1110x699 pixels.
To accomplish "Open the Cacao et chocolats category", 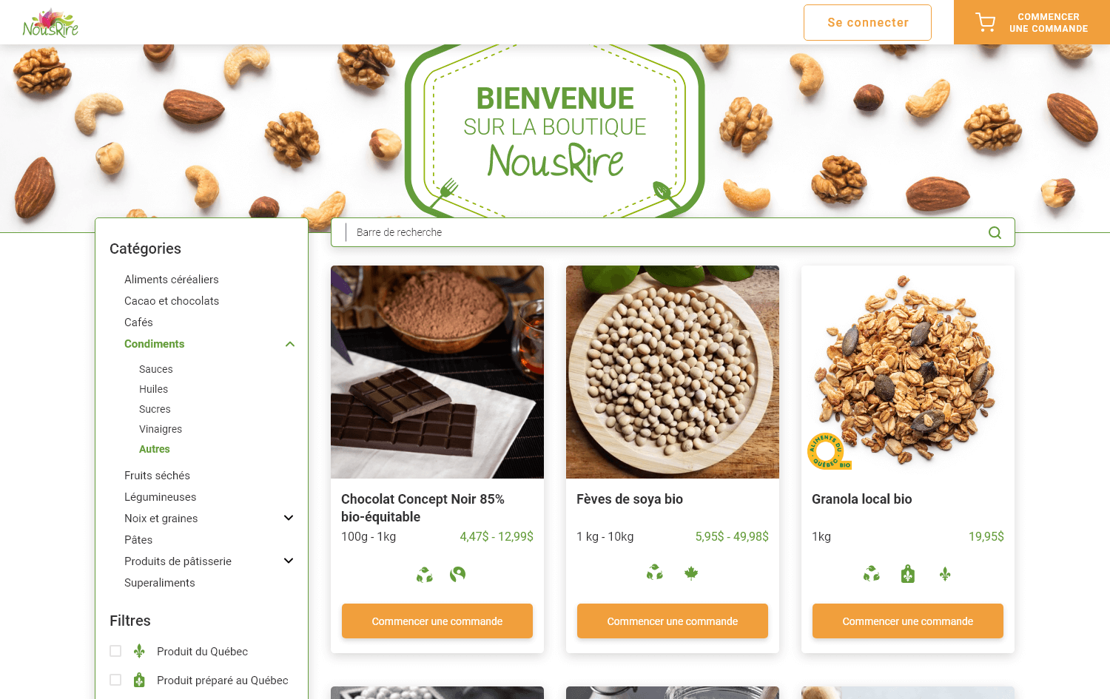I will pyautogui.click(x=172, y=301).
